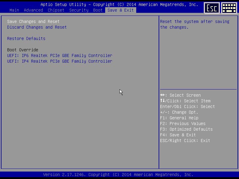
Task: Click the 'F3: Optimized Defaults' hint
Action: pos(186,129)
